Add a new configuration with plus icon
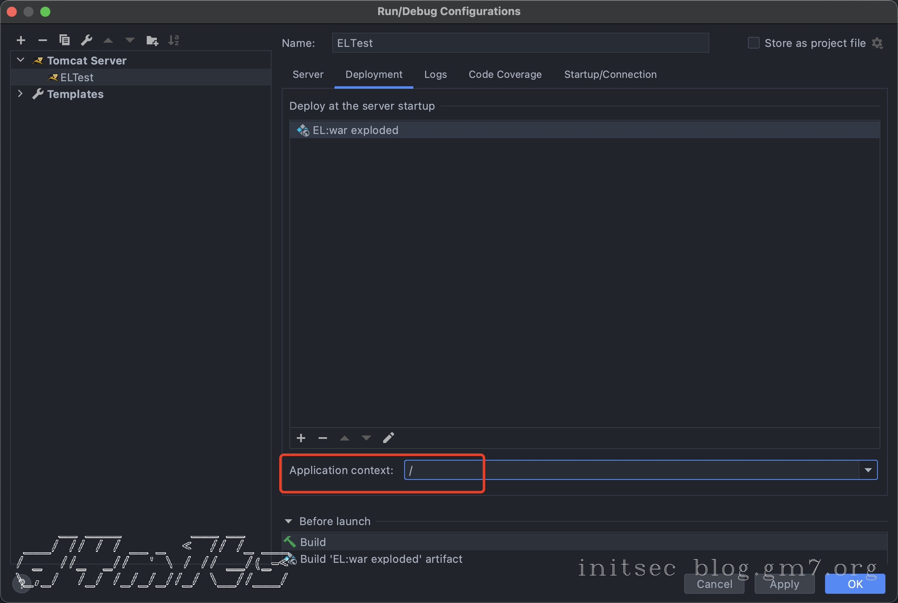This screenshot has width=898, height=603. pos(21,40)
